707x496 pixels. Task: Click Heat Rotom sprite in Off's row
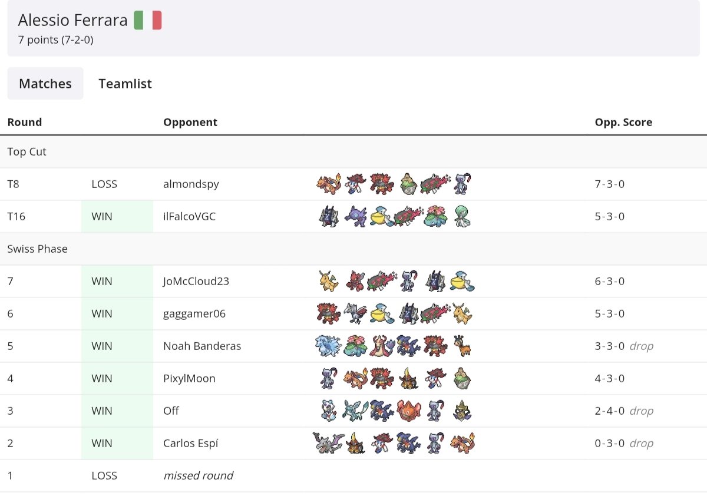(x=408, y=411)
